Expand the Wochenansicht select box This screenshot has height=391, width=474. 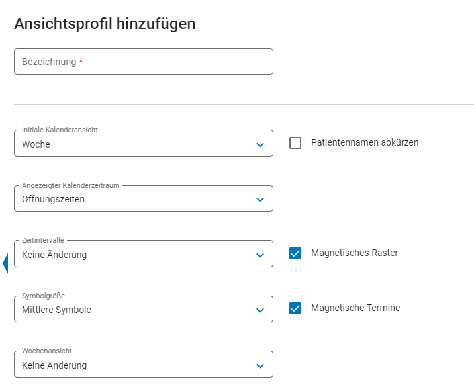pyautogui.click(x=132, y=365)
